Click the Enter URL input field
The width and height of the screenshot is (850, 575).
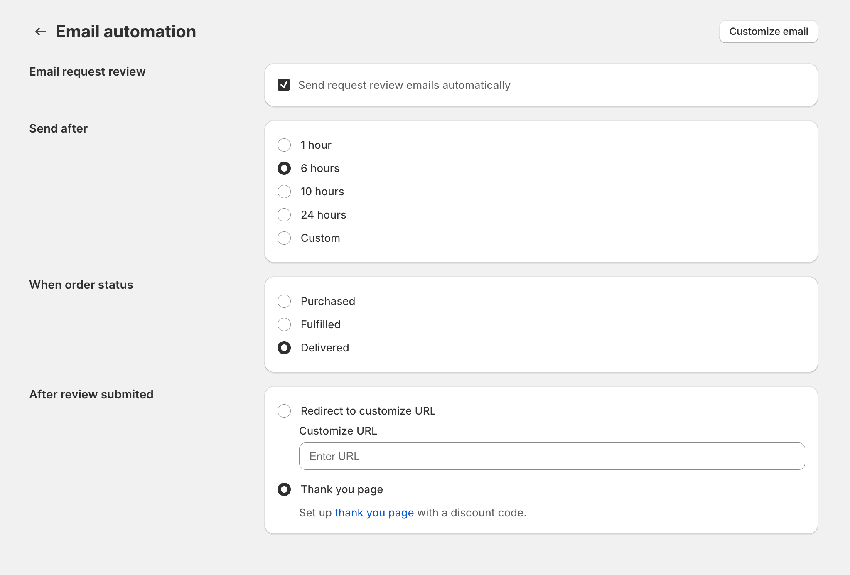pyautogui.click(x=552, y=456)
